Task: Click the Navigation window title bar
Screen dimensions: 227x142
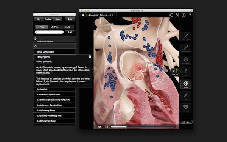Action: coord(54,14)
